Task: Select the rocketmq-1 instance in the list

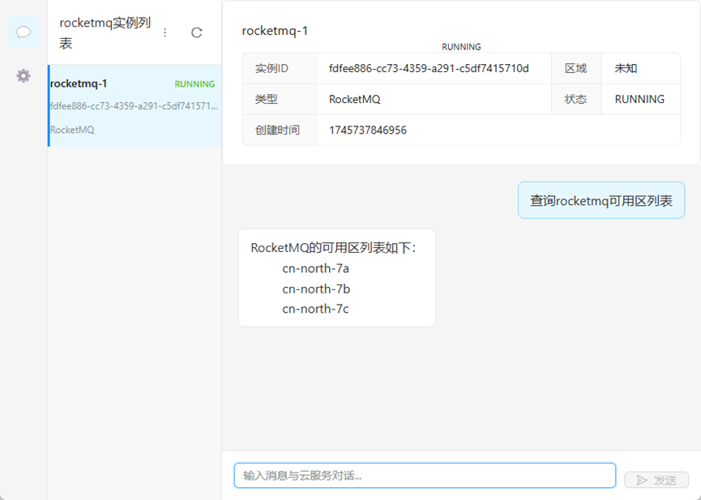Action: [135, 106]
